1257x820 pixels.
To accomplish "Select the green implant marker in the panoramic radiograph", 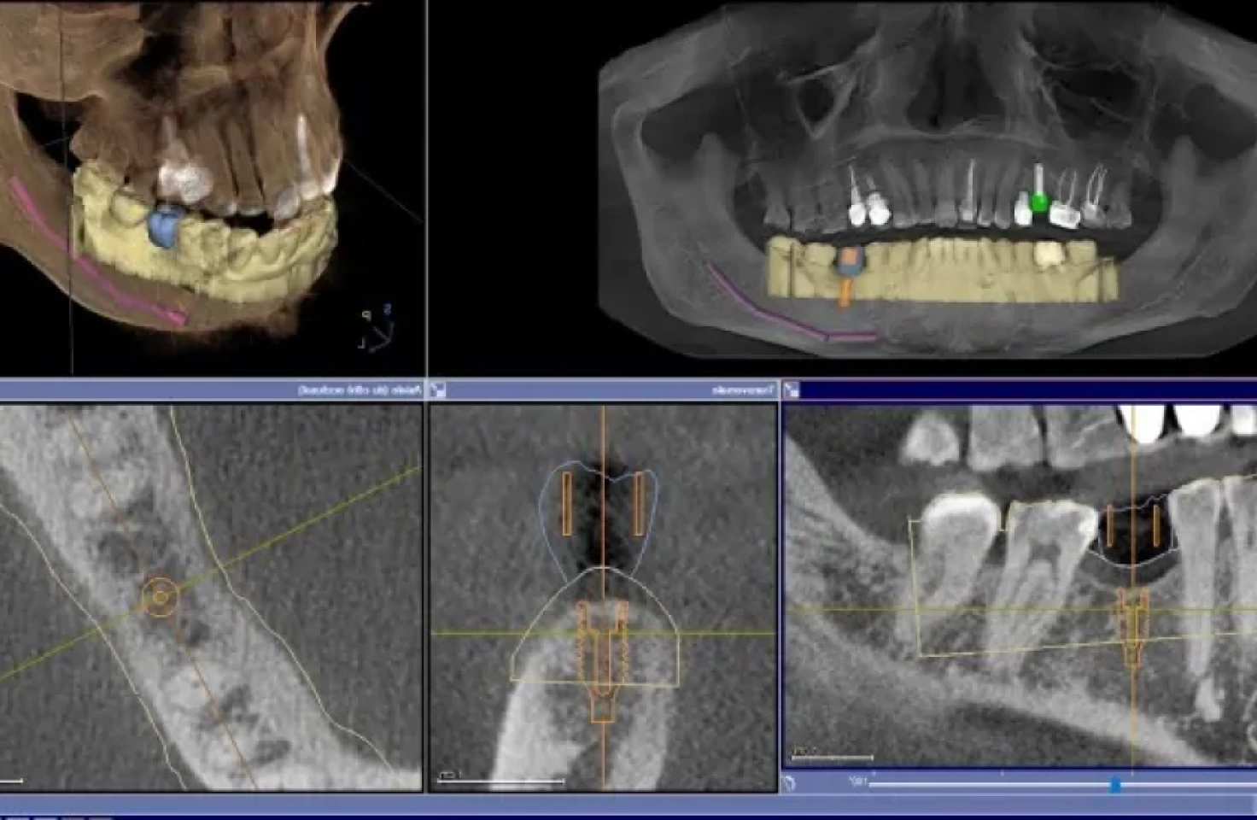I will (x=1038, y=203).
